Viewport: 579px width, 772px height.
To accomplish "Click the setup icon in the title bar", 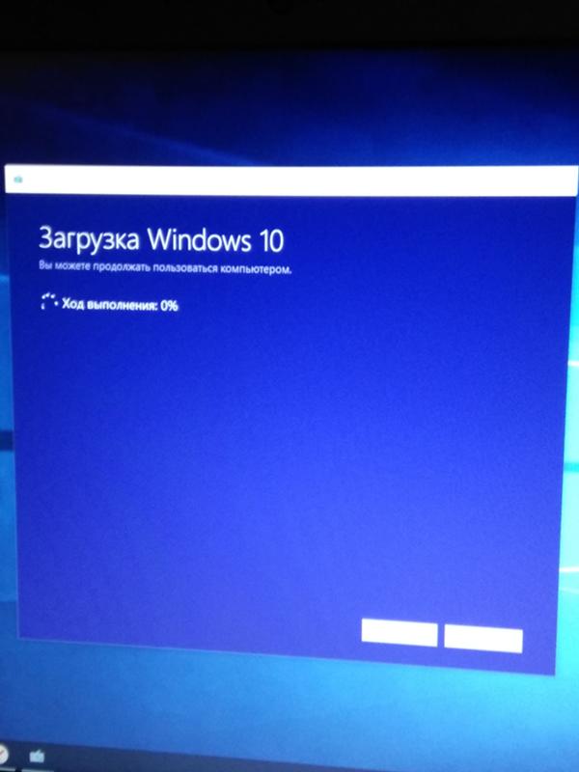I will click(x=18, y=179).
